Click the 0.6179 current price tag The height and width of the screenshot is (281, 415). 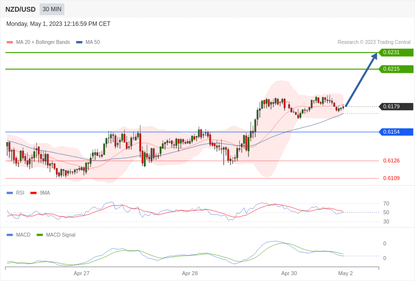click(x=396, y=106)
